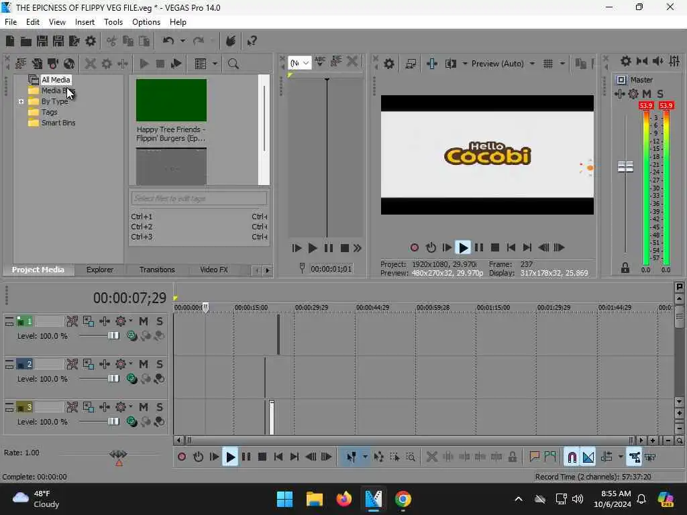Screen dimensions: 687x515
Task: Click the playback Rate slider
Action: (118, 454)
